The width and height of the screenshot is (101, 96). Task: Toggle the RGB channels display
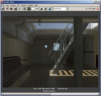click(29, 9)
